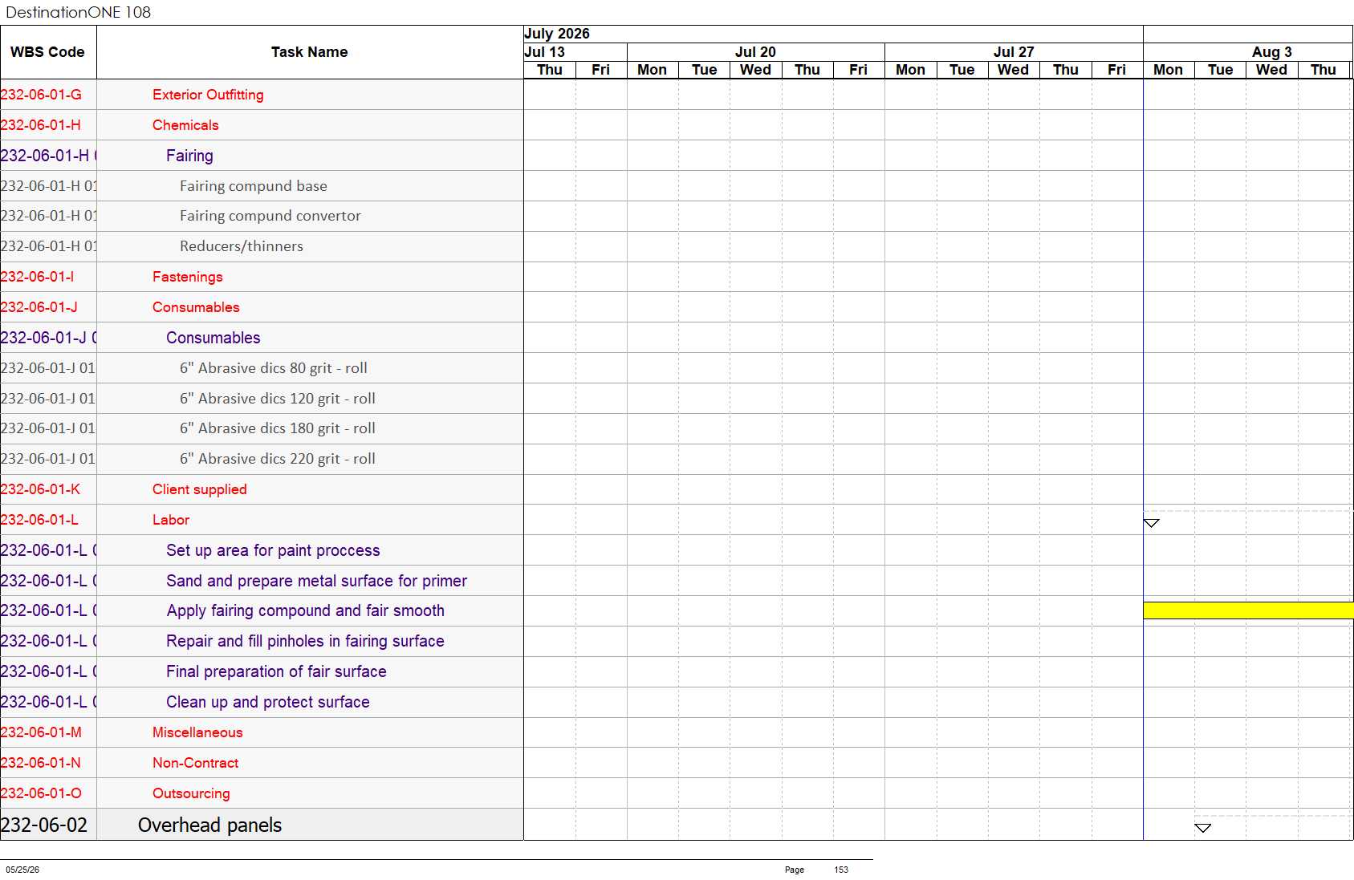Click the DestinationONE 108 project title
Image resolution: width=1354 pixels, height=880 pixels.
click(79, 12)
